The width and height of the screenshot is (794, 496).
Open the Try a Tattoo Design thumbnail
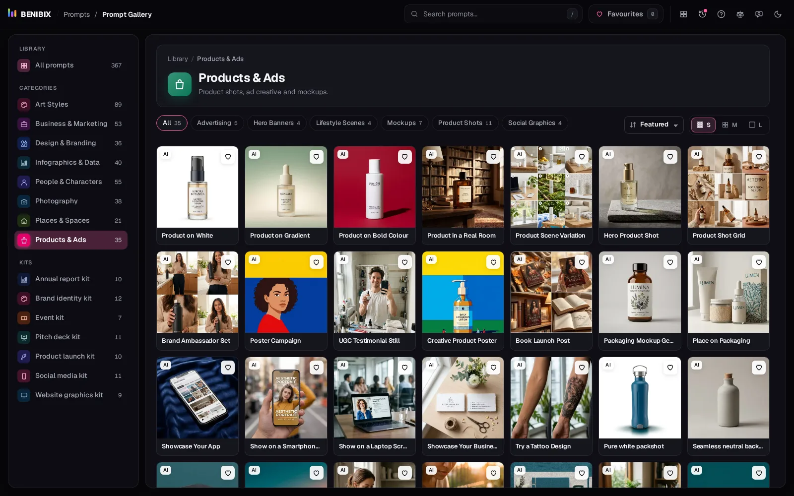point(551,398)
